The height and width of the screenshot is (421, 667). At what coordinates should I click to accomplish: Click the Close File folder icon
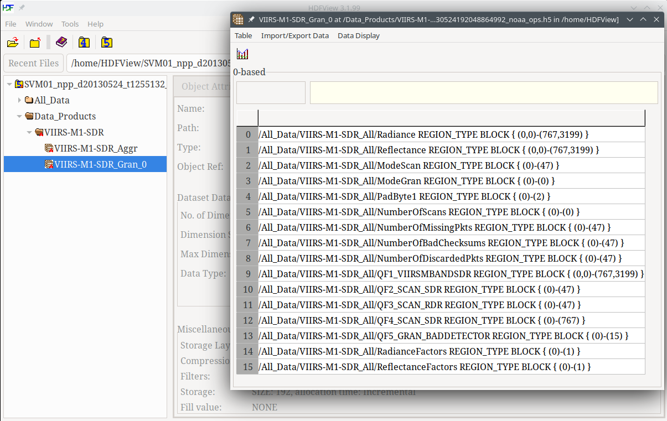click(x=35, y=43)
